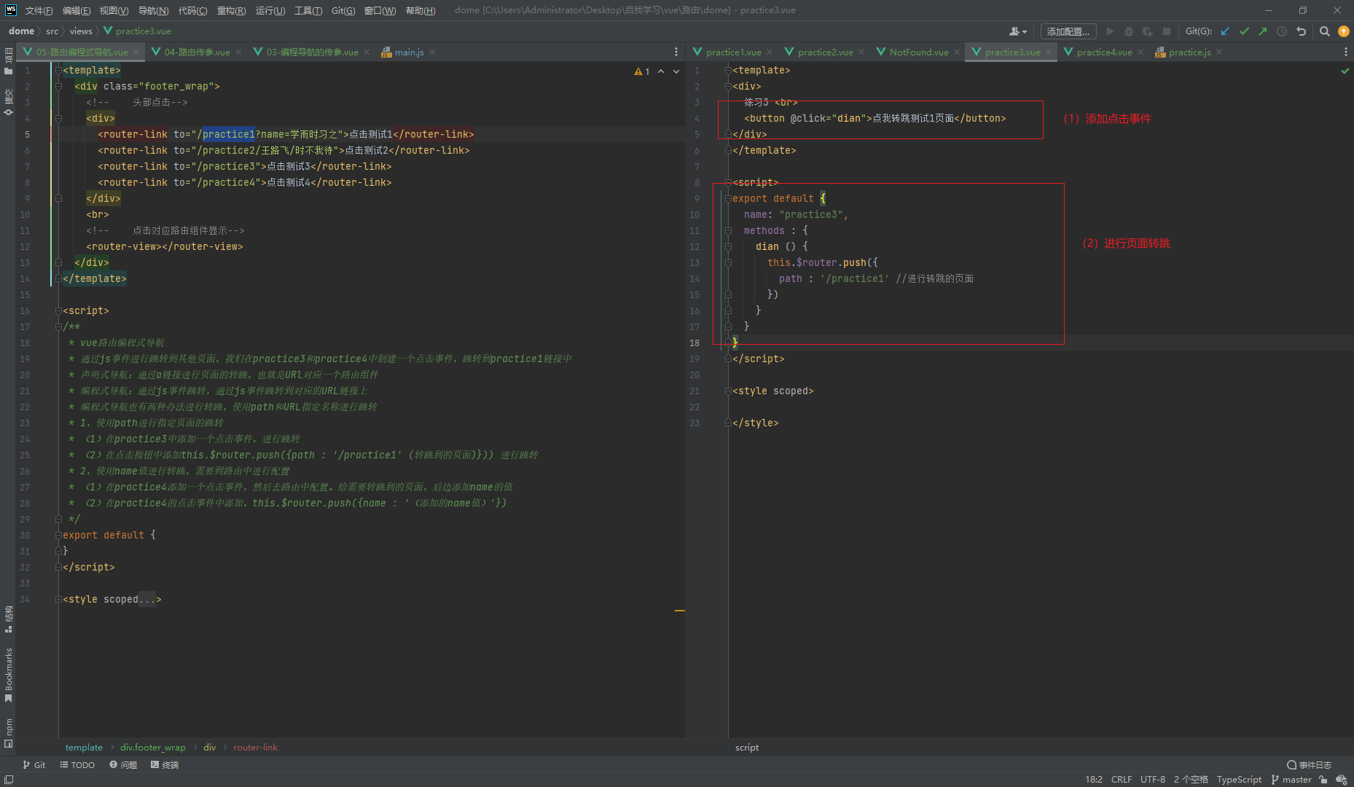Screen dimensions: 1354x787
Task: Expand the folded style scoped block in left editor
Action: click(58, 600)
